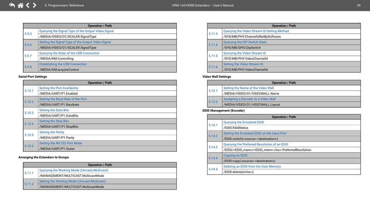Click section number 5.10.2
The height and width of the screenshot is (207, 370).
click(x=29, y=102)
